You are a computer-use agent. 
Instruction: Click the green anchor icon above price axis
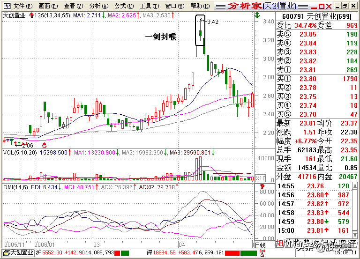[x=256, y=15]
